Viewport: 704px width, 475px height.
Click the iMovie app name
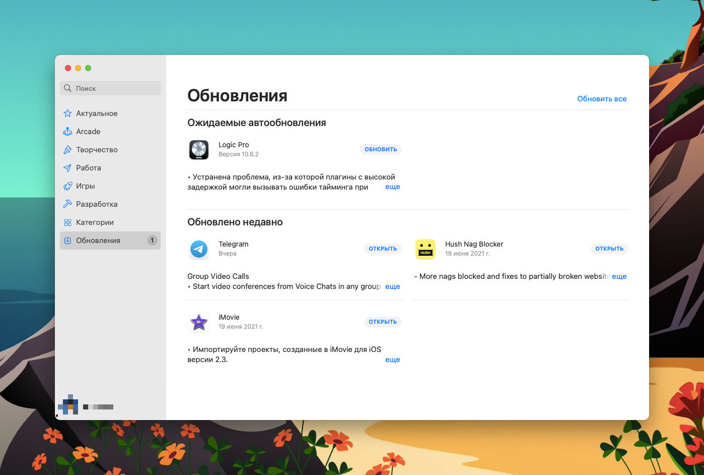[x=229, y=317]
